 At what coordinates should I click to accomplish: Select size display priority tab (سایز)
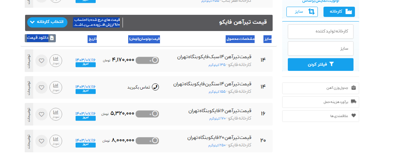302,12
